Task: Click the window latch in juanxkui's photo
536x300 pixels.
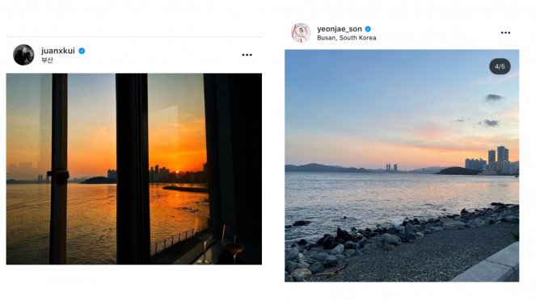Action: [58, 175]
